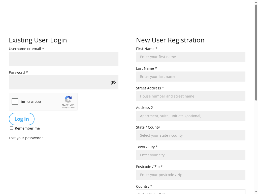Check the I'm not a robot box
Screen dimensions: 258x194
coord(15,101)
